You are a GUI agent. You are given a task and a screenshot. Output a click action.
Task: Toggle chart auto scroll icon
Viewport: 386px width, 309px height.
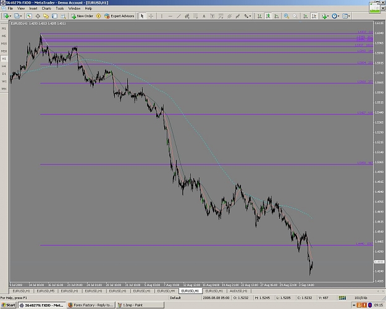coord(305,16)
